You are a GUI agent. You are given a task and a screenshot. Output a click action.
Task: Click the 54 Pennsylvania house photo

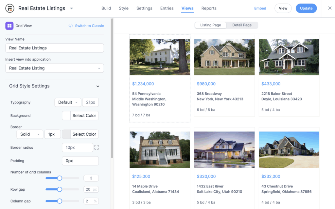point(160,57)
